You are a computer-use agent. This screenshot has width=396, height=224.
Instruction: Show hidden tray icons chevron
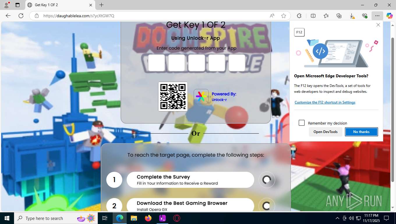coord(337,218)
